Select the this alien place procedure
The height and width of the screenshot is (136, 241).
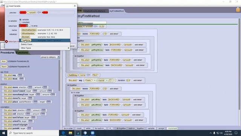[27, 102]
